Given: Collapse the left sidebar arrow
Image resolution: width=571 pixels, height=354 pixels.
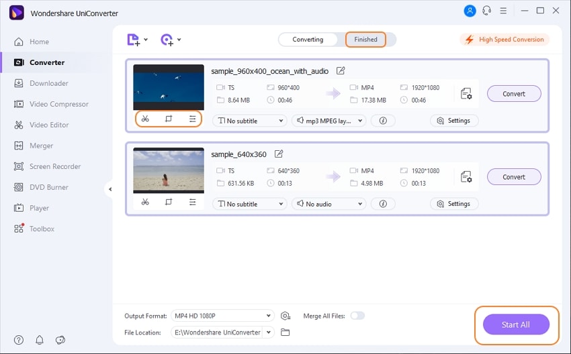Looking at the screenshot, I should click(x=110, y=189).
